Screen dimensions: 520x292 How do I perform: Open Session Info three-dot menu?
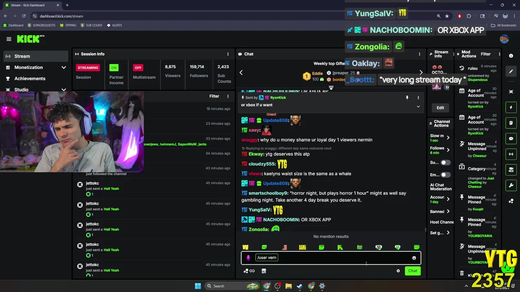(x=228, y=54)
